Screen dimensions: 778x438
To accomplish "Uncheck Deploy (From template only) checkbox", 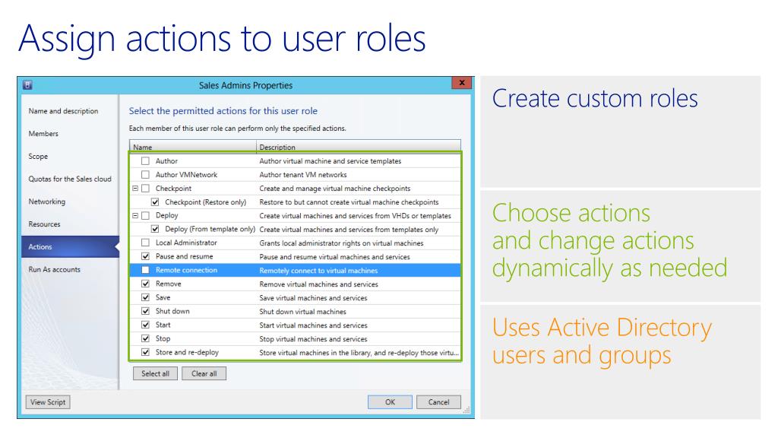I will point(155,229).
